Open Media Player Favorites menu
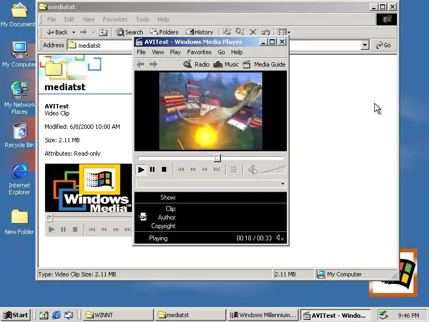Viewport: 429px width, 322px height. 199,52
